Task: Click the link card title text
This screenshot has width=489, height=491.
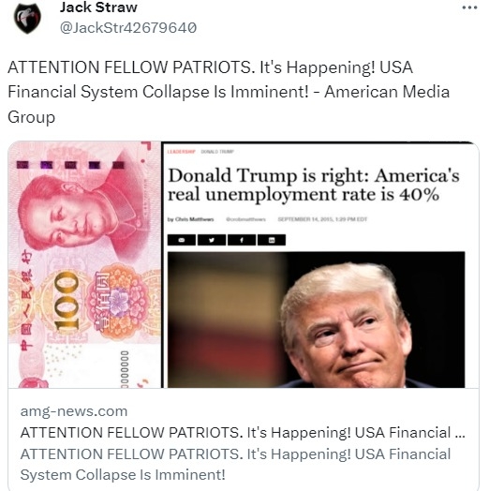Action: [243, 433]
